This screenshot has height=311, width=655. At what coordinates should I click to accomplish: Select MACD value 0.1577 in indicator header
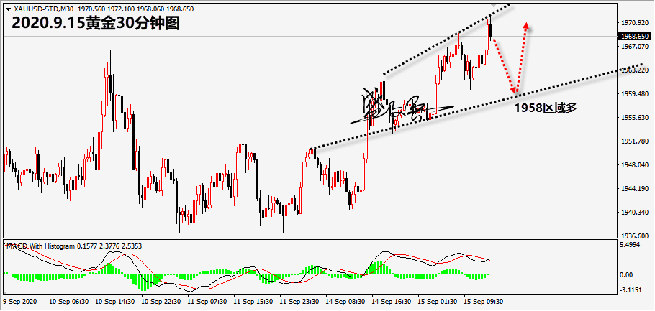pyautogui.click(x=87, y=246)
